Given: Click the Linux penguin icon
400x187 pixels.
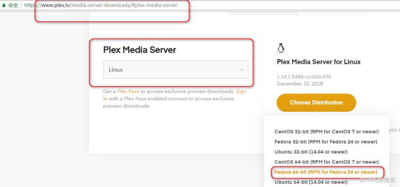Looking at the screenshot, I should click(281, 48).
